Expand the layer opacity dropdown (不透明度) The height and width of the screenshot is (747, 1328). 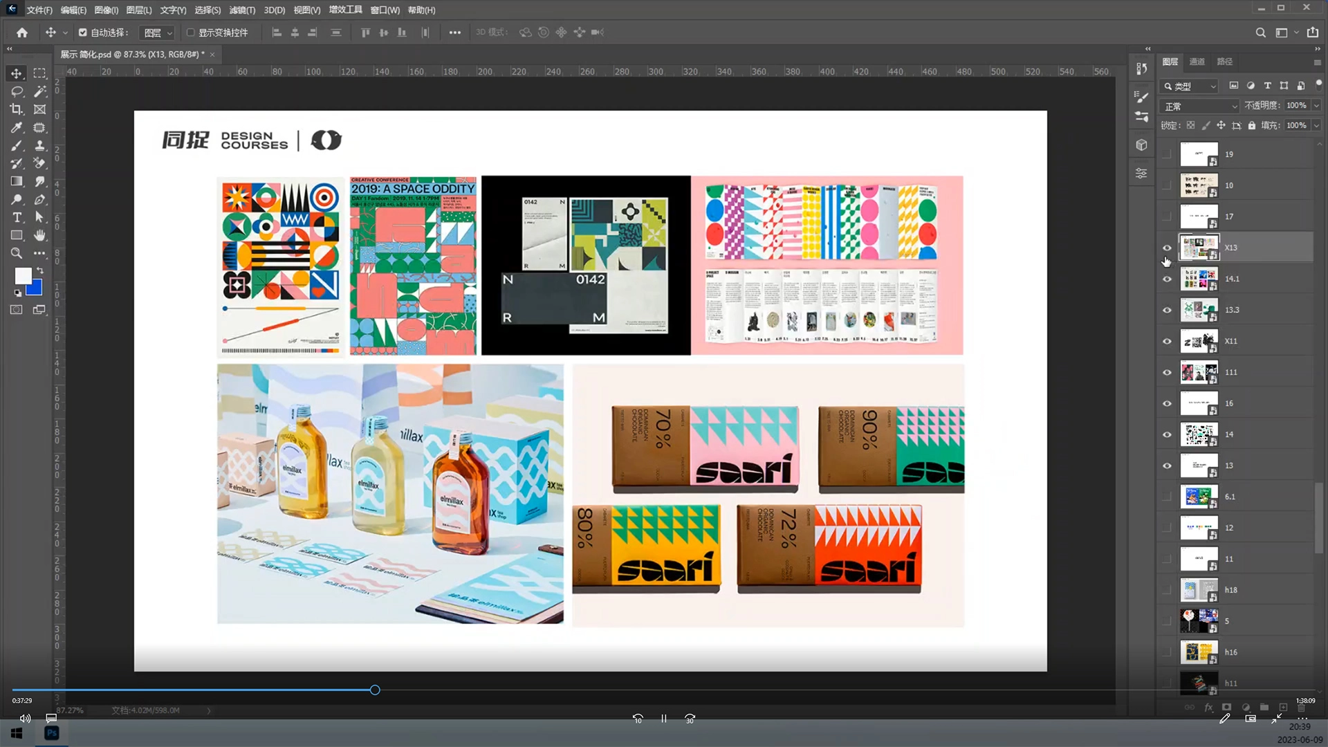pos(1316,106)
